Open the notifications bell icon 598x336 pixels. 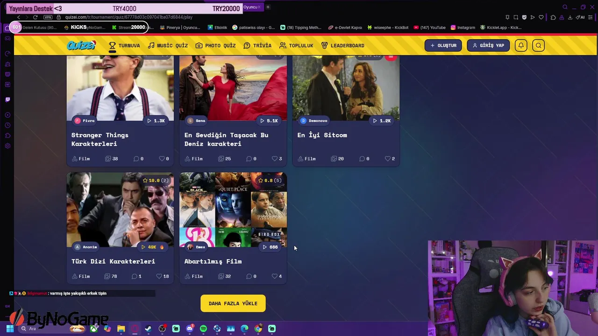coord(521,45)
